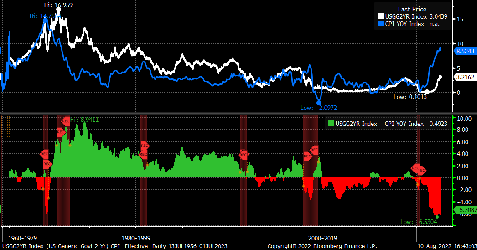Click the '10-Aug-2022 16:43:03' timestamp

tap(446, 246)
